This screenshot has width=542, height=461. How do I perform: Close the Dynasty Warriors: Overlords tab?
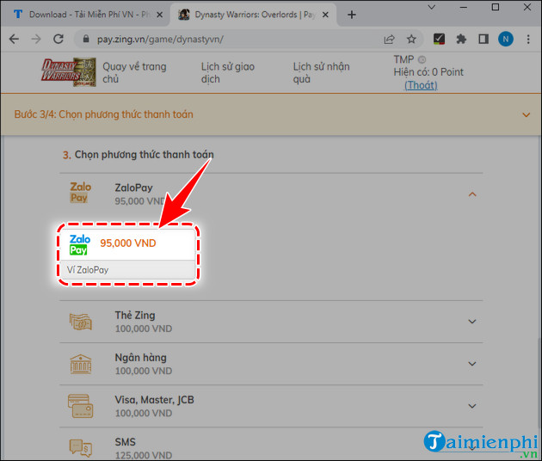[325, 15]
